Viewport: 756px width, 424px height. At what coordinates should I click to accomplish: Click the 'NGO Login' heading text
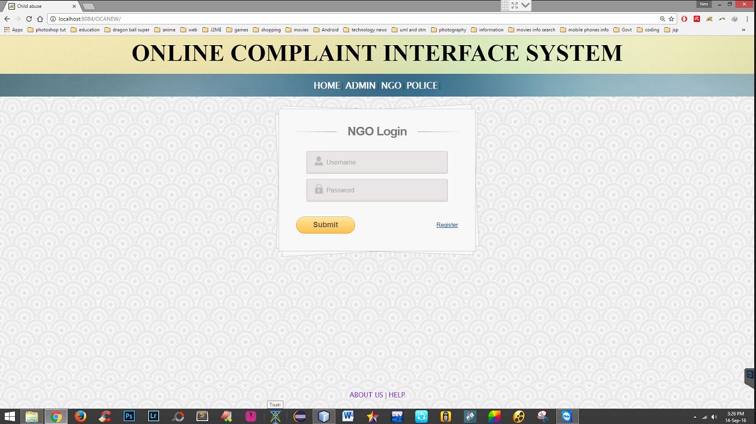click(377, 131)
